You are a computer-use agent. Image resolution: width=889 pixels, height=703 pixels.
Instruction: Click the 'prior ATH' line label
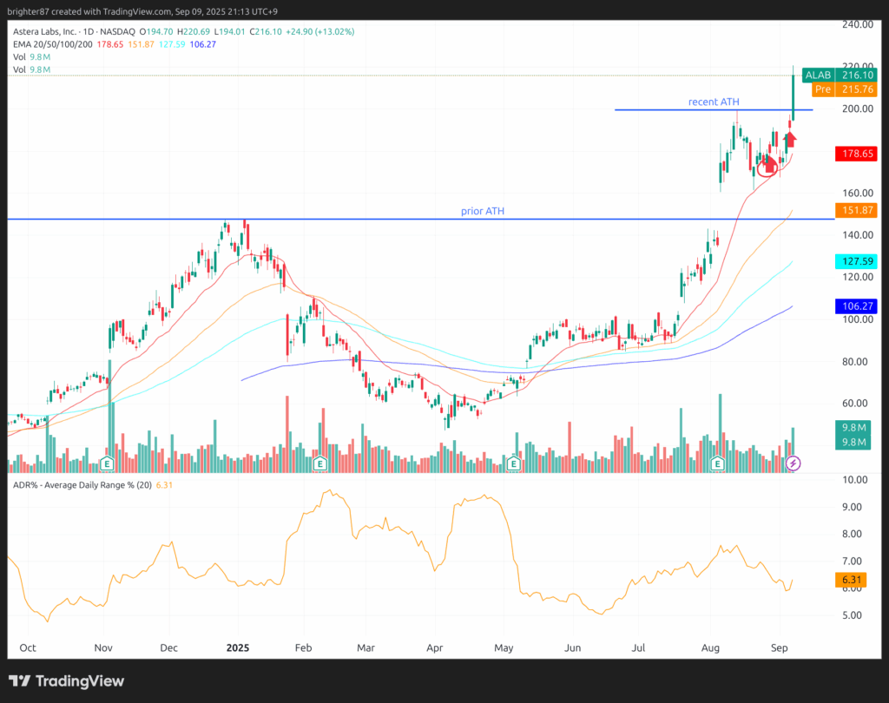(483, 211)
